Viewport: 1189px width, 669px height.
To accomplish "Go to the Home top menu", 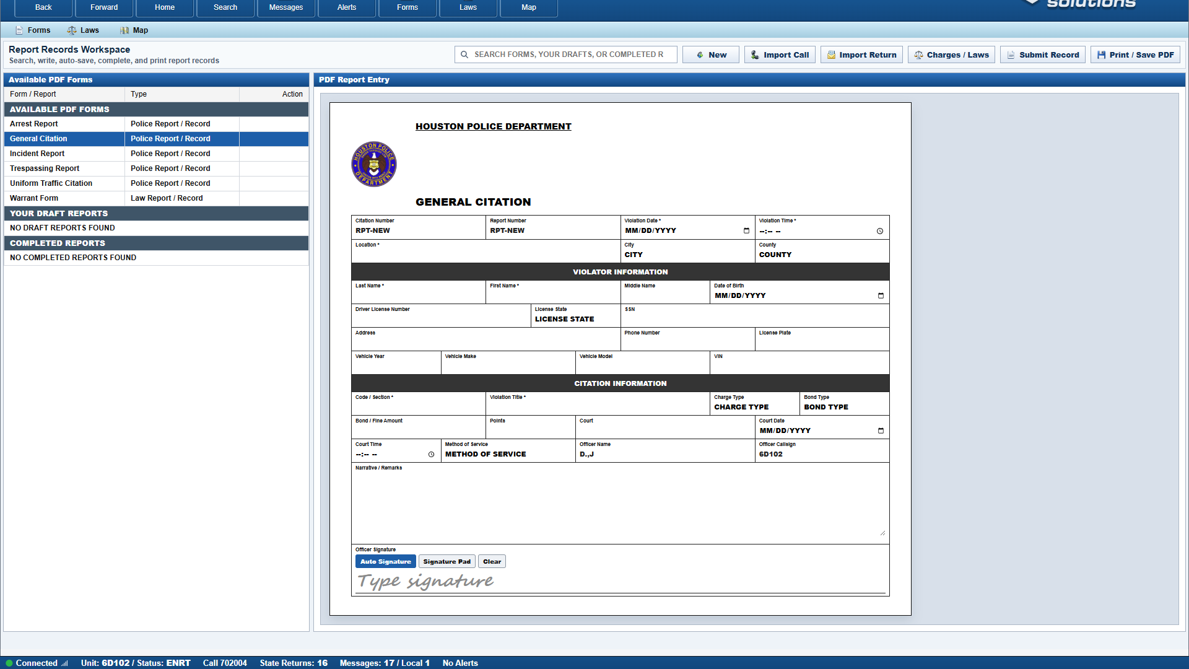I will coord(165,7).
